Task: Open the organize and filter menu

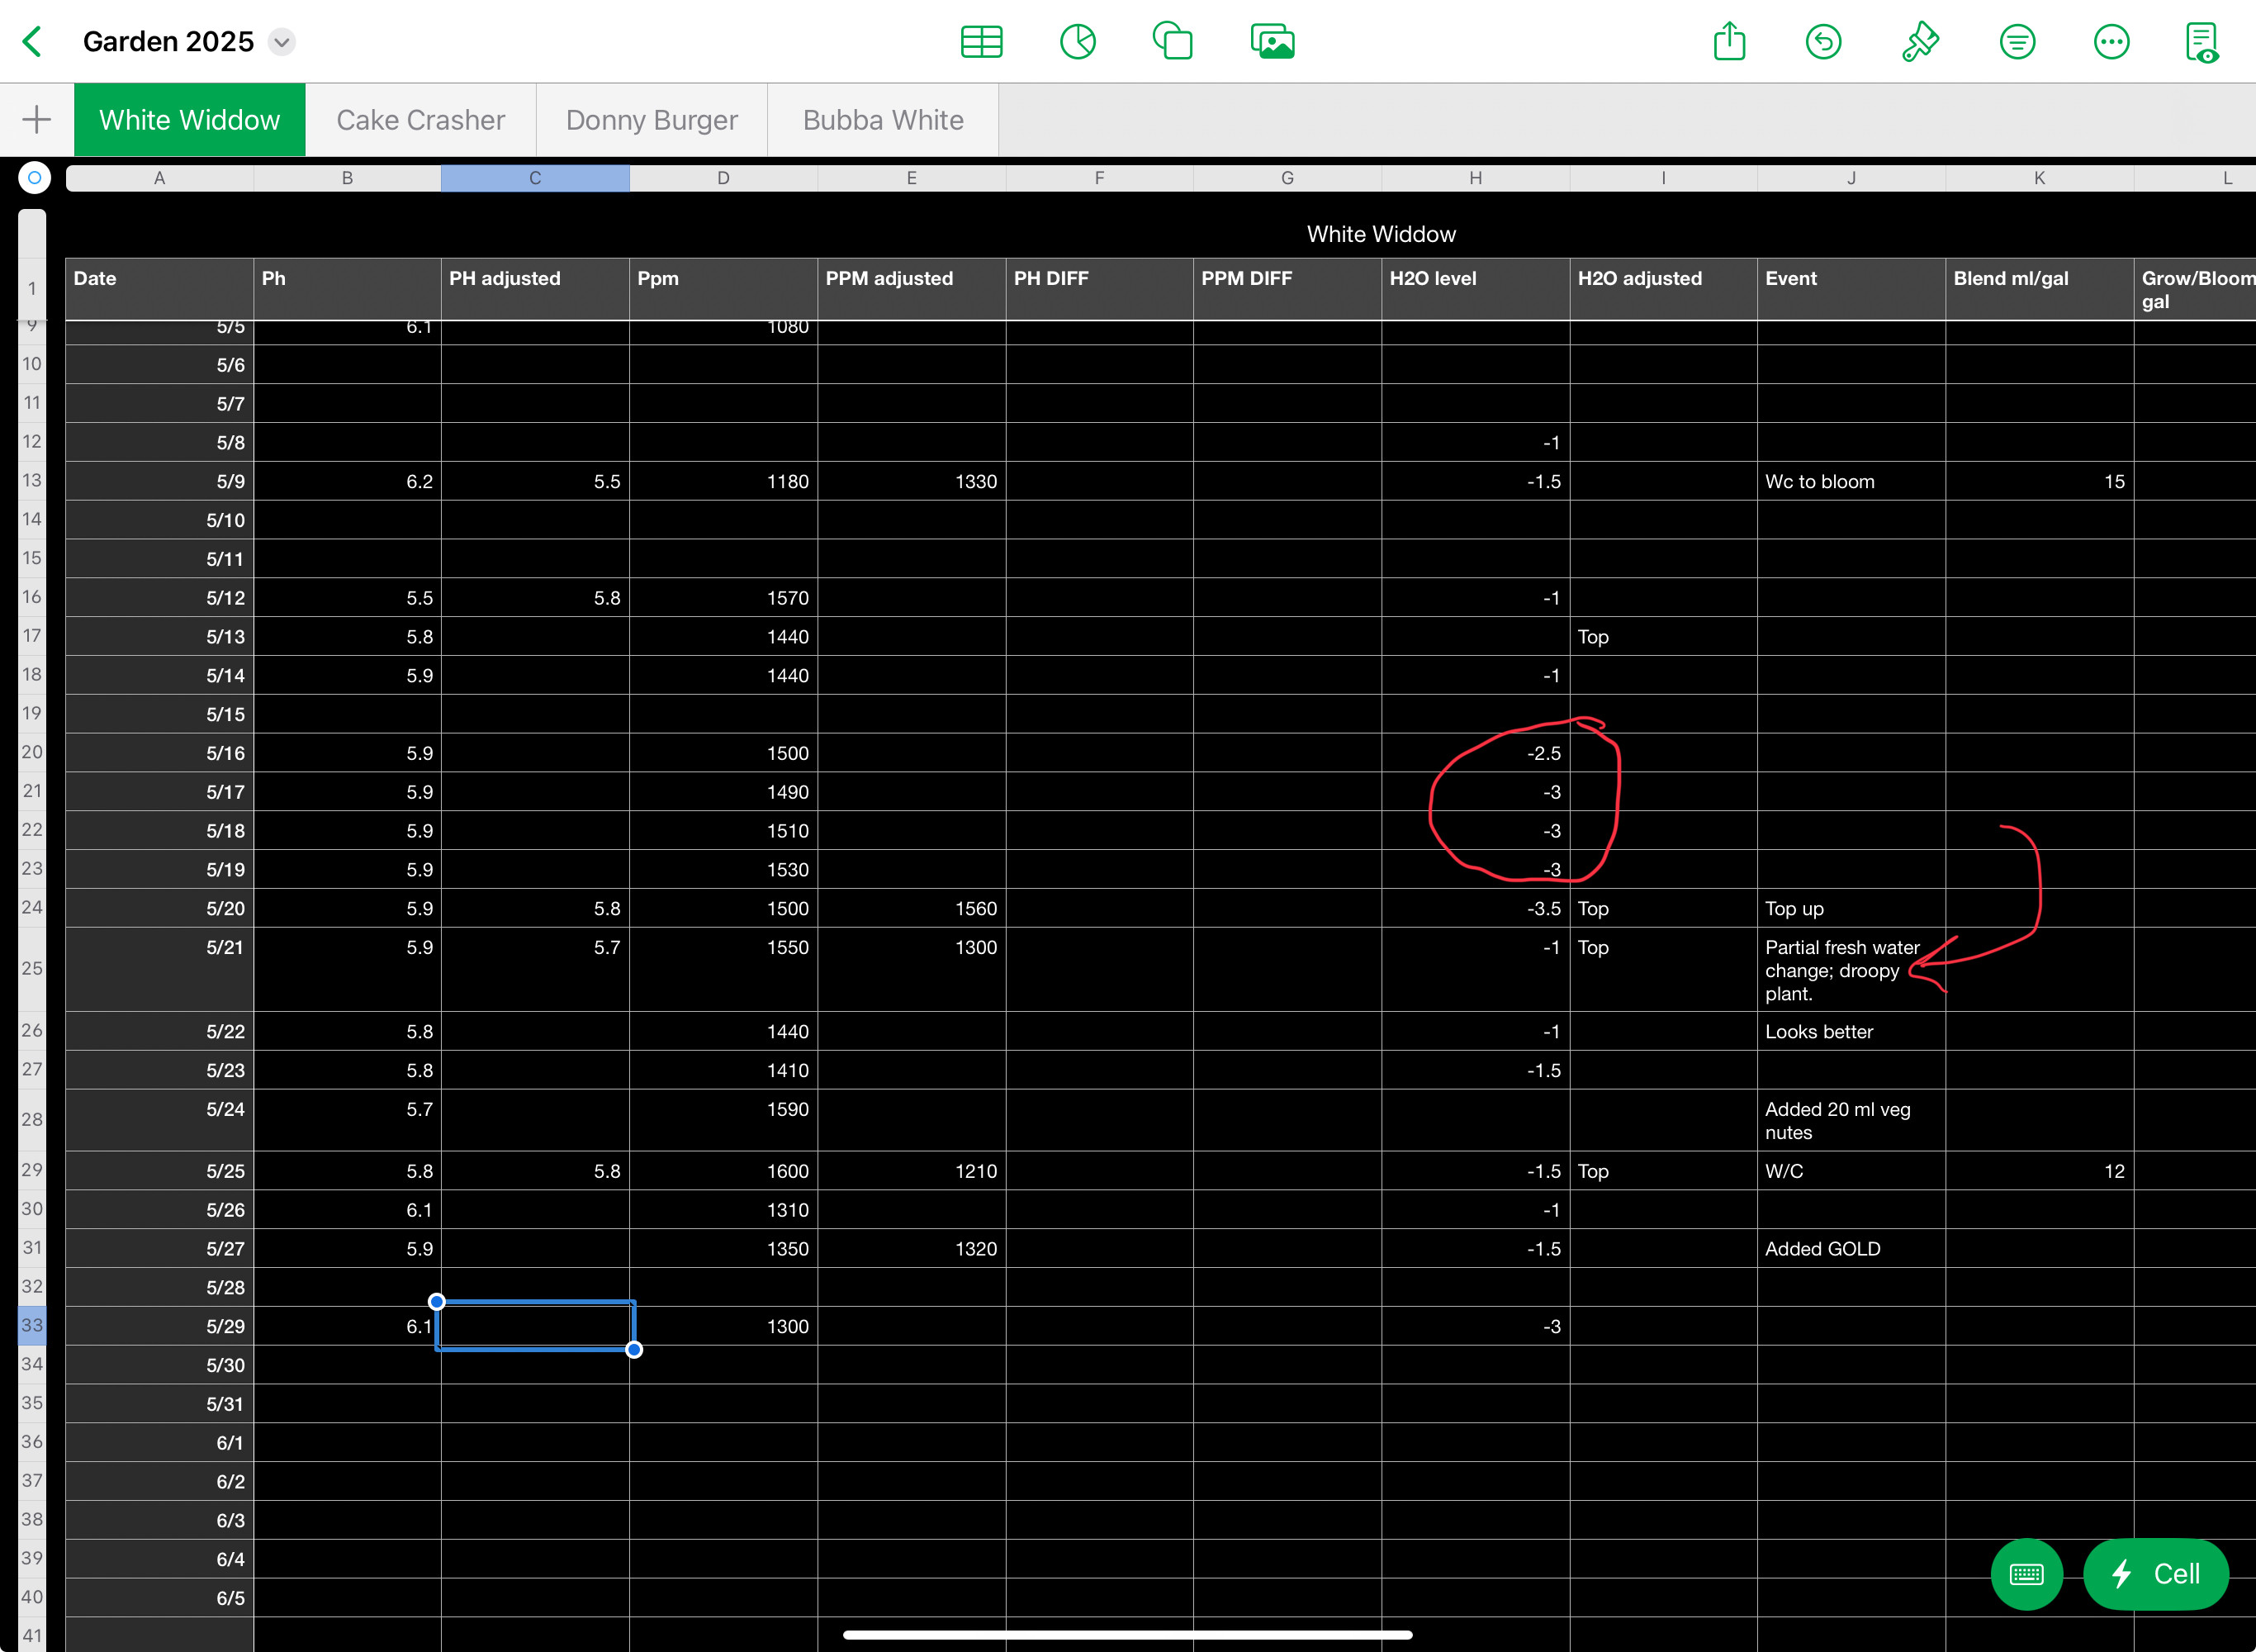Action: click(x=2017, y=42)
